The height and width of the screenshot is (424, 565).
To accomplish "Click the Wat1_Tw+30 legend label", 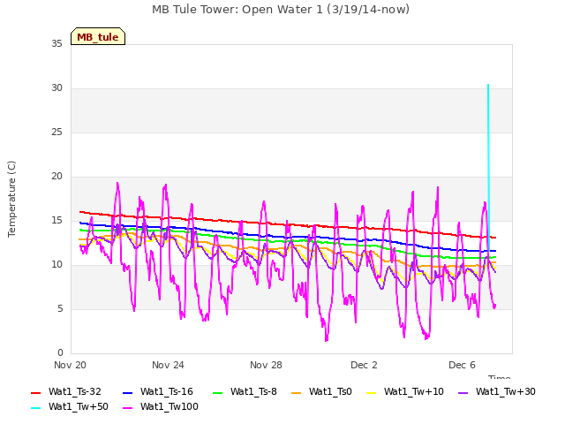I will pos(506,391).
